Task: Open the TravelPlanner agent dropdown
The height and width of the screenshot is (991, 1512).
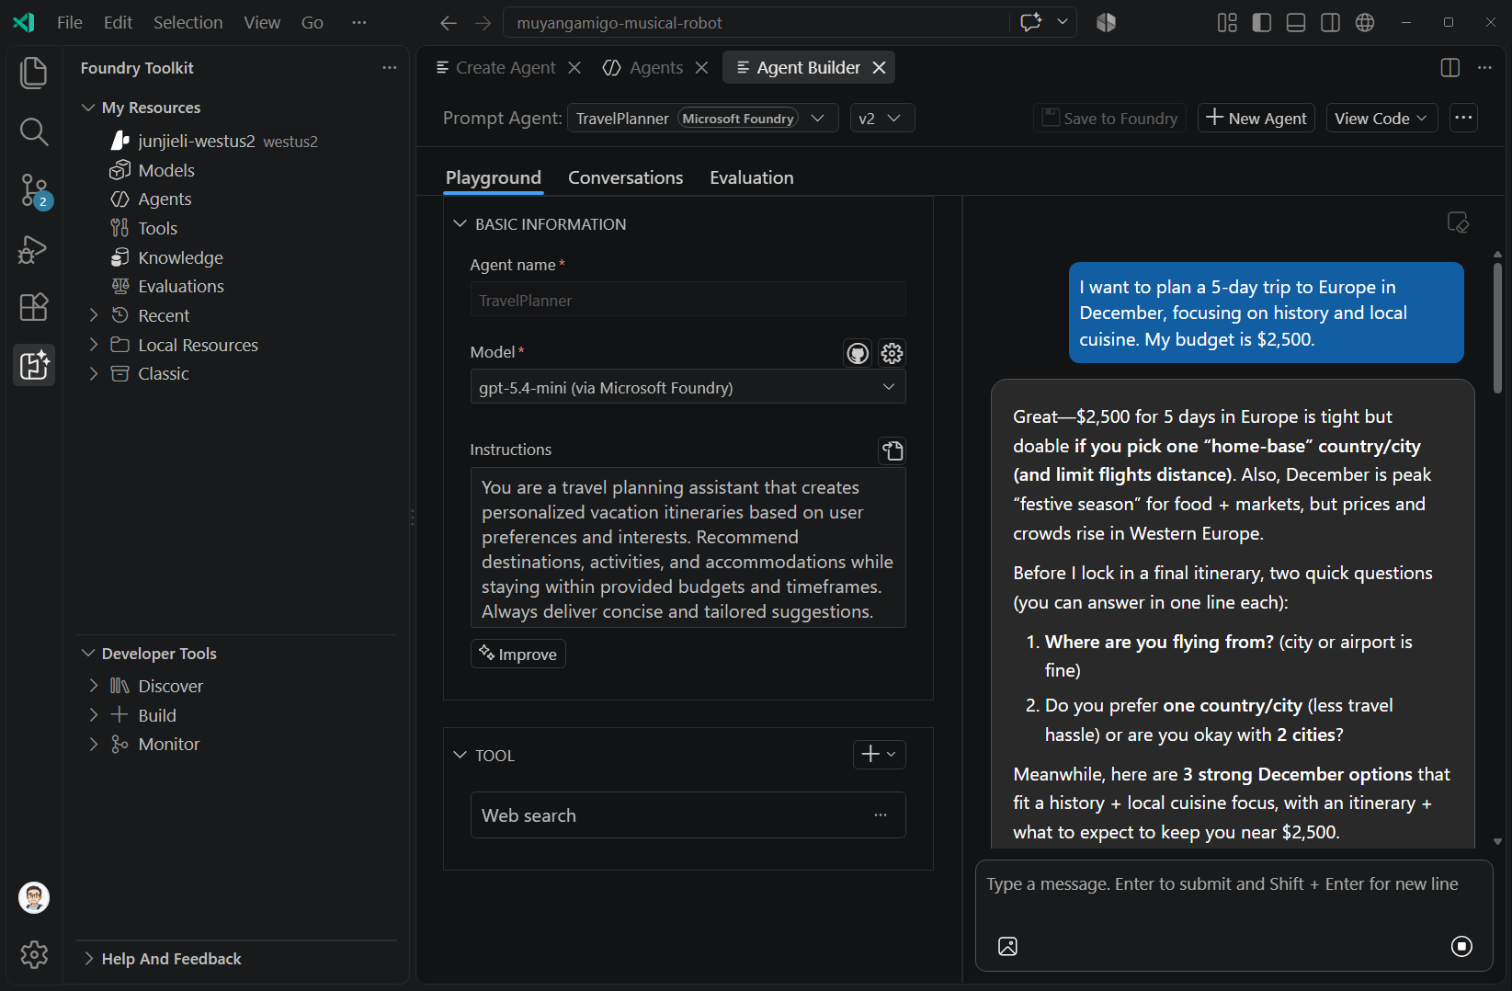Action: [702, 118]
